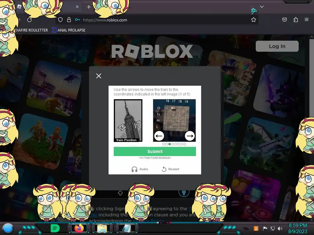Click the page scrollbar up arrow

pos(312,37)
